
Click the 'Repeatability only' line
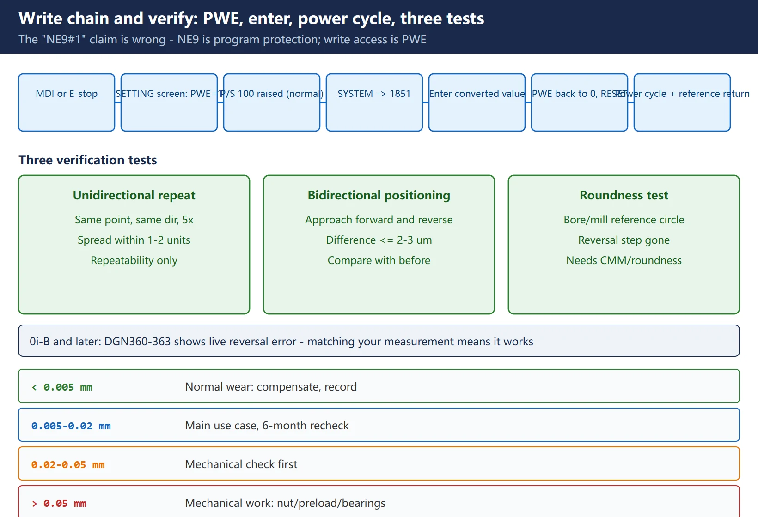134,260
